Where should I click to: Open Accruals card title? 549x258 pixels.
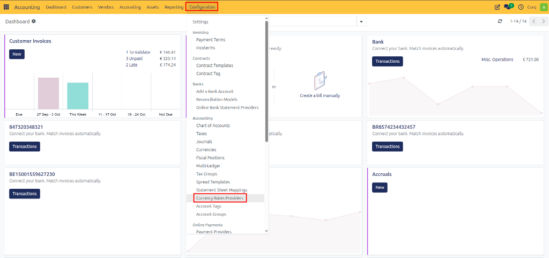pyautogui.click(x=382, y=174)
